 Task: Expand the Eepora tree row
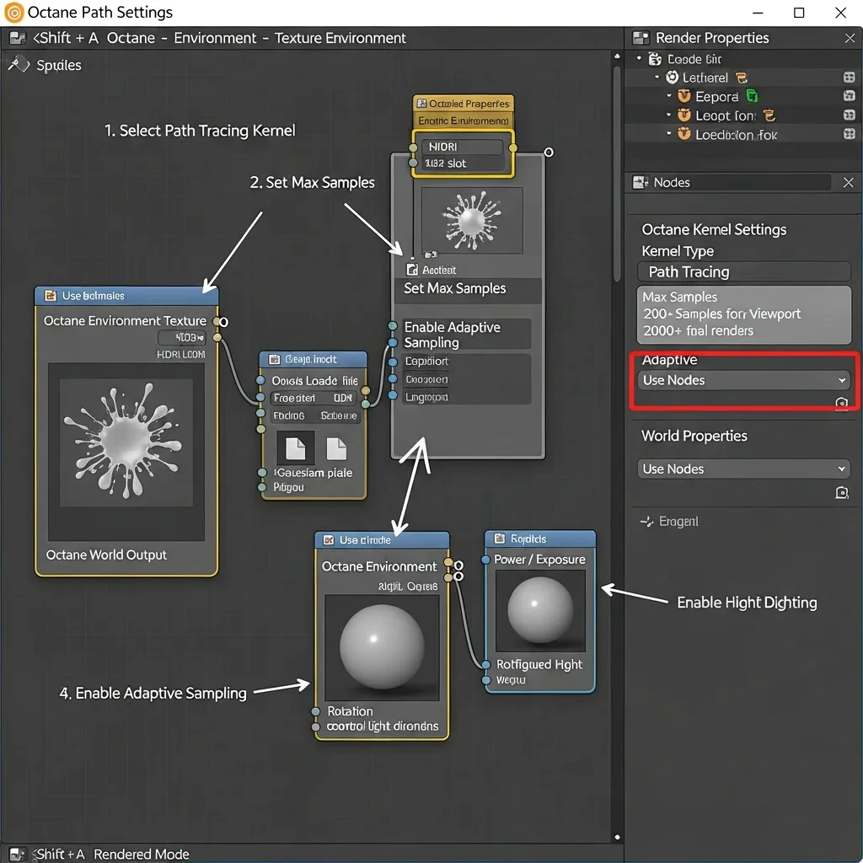click(x=668, y=95)
